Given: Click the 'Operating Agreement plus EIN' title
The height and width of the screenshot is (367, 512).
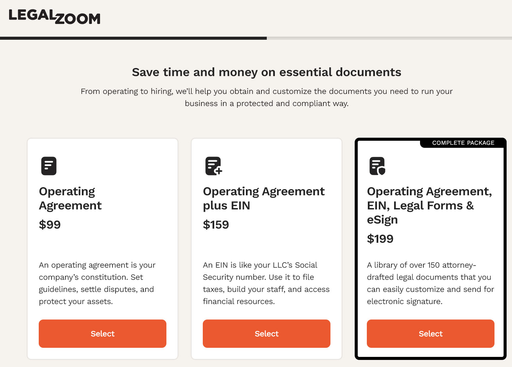Looking at the screenshot, I should click(x=263, y=198).
